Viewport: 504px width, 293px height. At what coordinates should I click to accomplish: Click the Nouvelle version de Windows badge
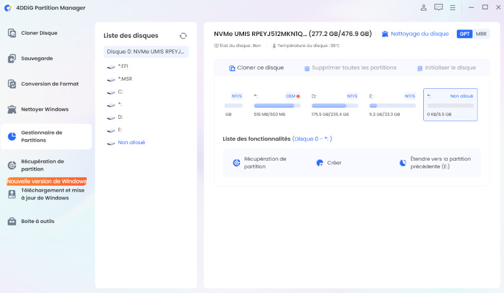[47, 181]
